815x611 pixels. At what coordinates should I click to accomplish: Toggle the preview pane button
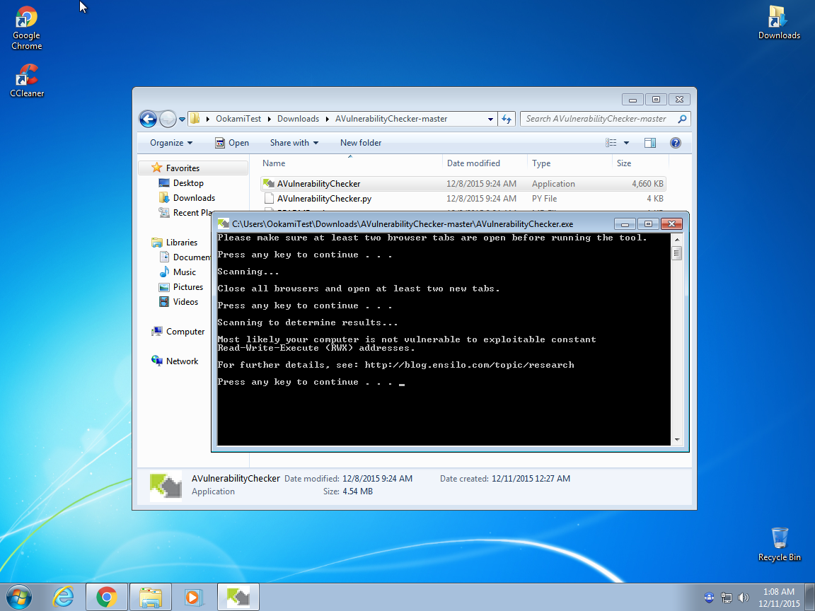(x=649, y=143)
